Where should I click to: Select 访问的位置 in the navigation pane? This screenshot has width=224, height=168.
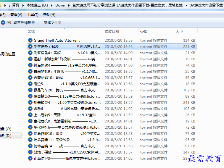tap(7, 54)
